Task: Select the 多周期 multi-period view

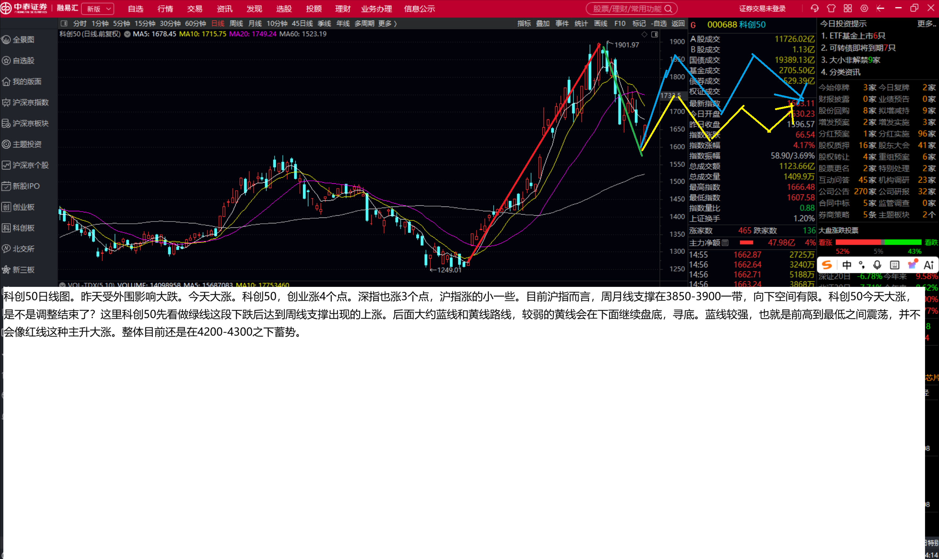Action: 364,23
